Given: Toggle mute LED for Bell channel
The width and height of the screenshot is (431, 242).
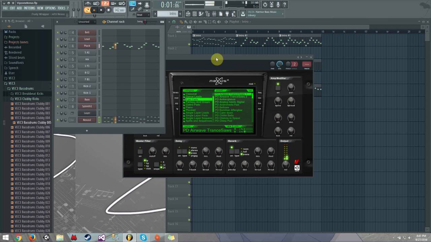Looking at the screenshot, I should 58,32.
